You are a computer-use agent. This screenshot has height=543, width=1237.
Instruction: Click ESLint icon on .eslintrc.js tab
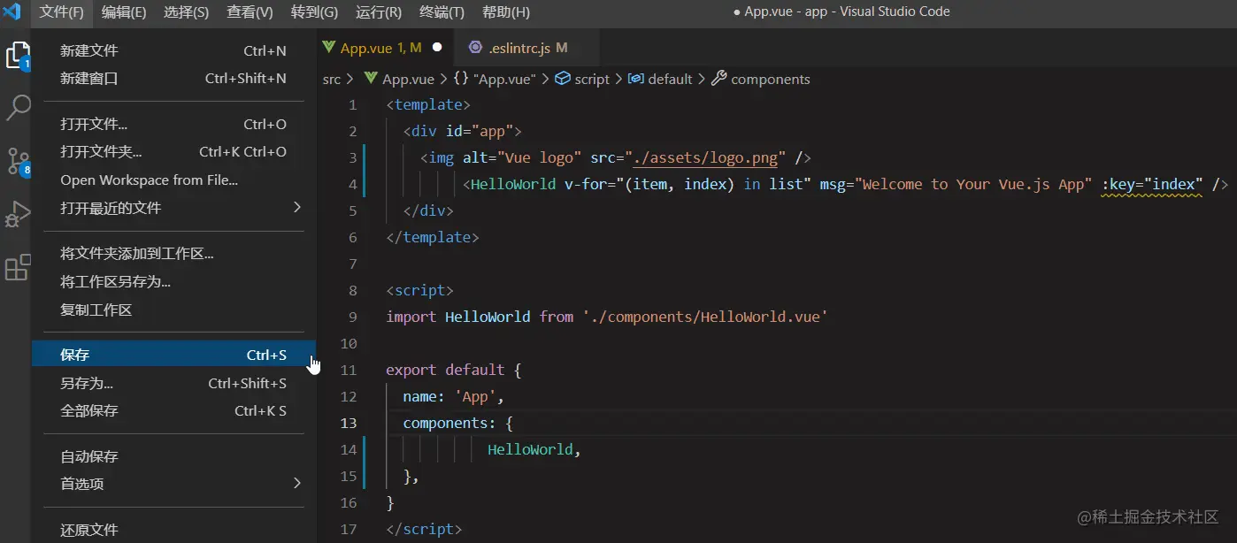click(475, 47)
